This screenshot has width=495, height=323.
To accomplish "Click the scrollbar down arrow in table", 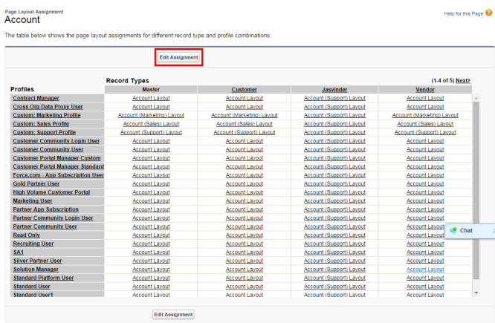I will [x=476, y=294].
